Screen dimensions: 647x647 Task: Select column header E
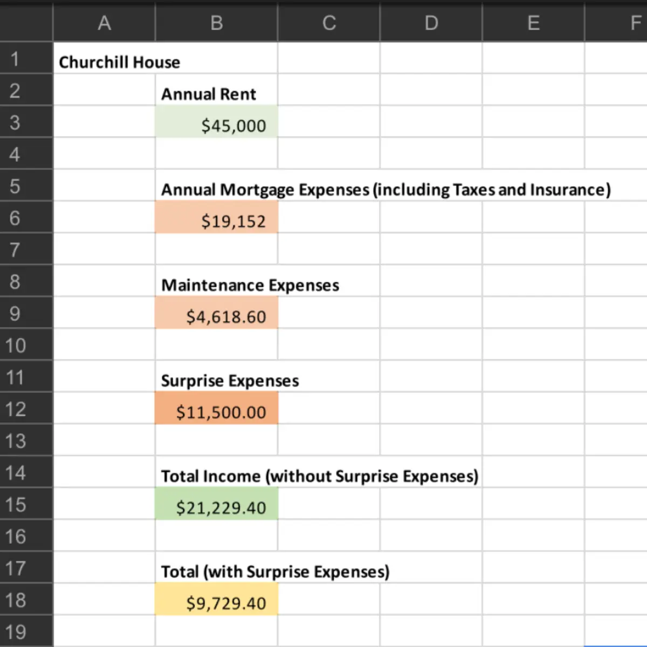click(x=533, y=23)
